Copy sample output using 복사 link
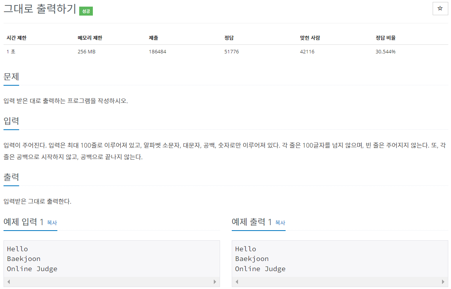Image resolution: width=451 pixels, height=289 pixels. [281, 223]
